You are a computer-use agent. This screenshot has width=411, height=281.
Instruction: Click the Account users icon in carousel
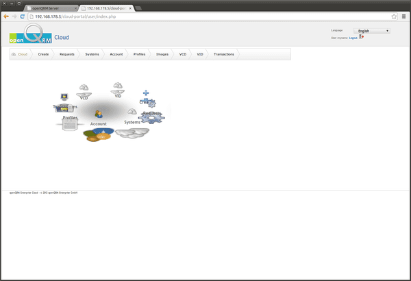tap(99, 114)
